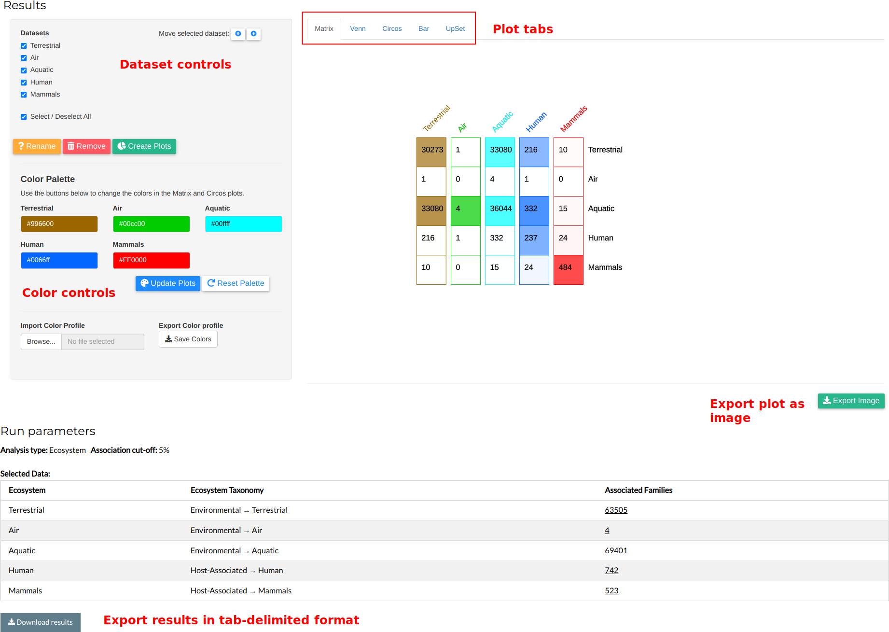Viewport: 889px width, 632px height.
Task: Switch to the Venn plot tab
Action: click(358, 29)
